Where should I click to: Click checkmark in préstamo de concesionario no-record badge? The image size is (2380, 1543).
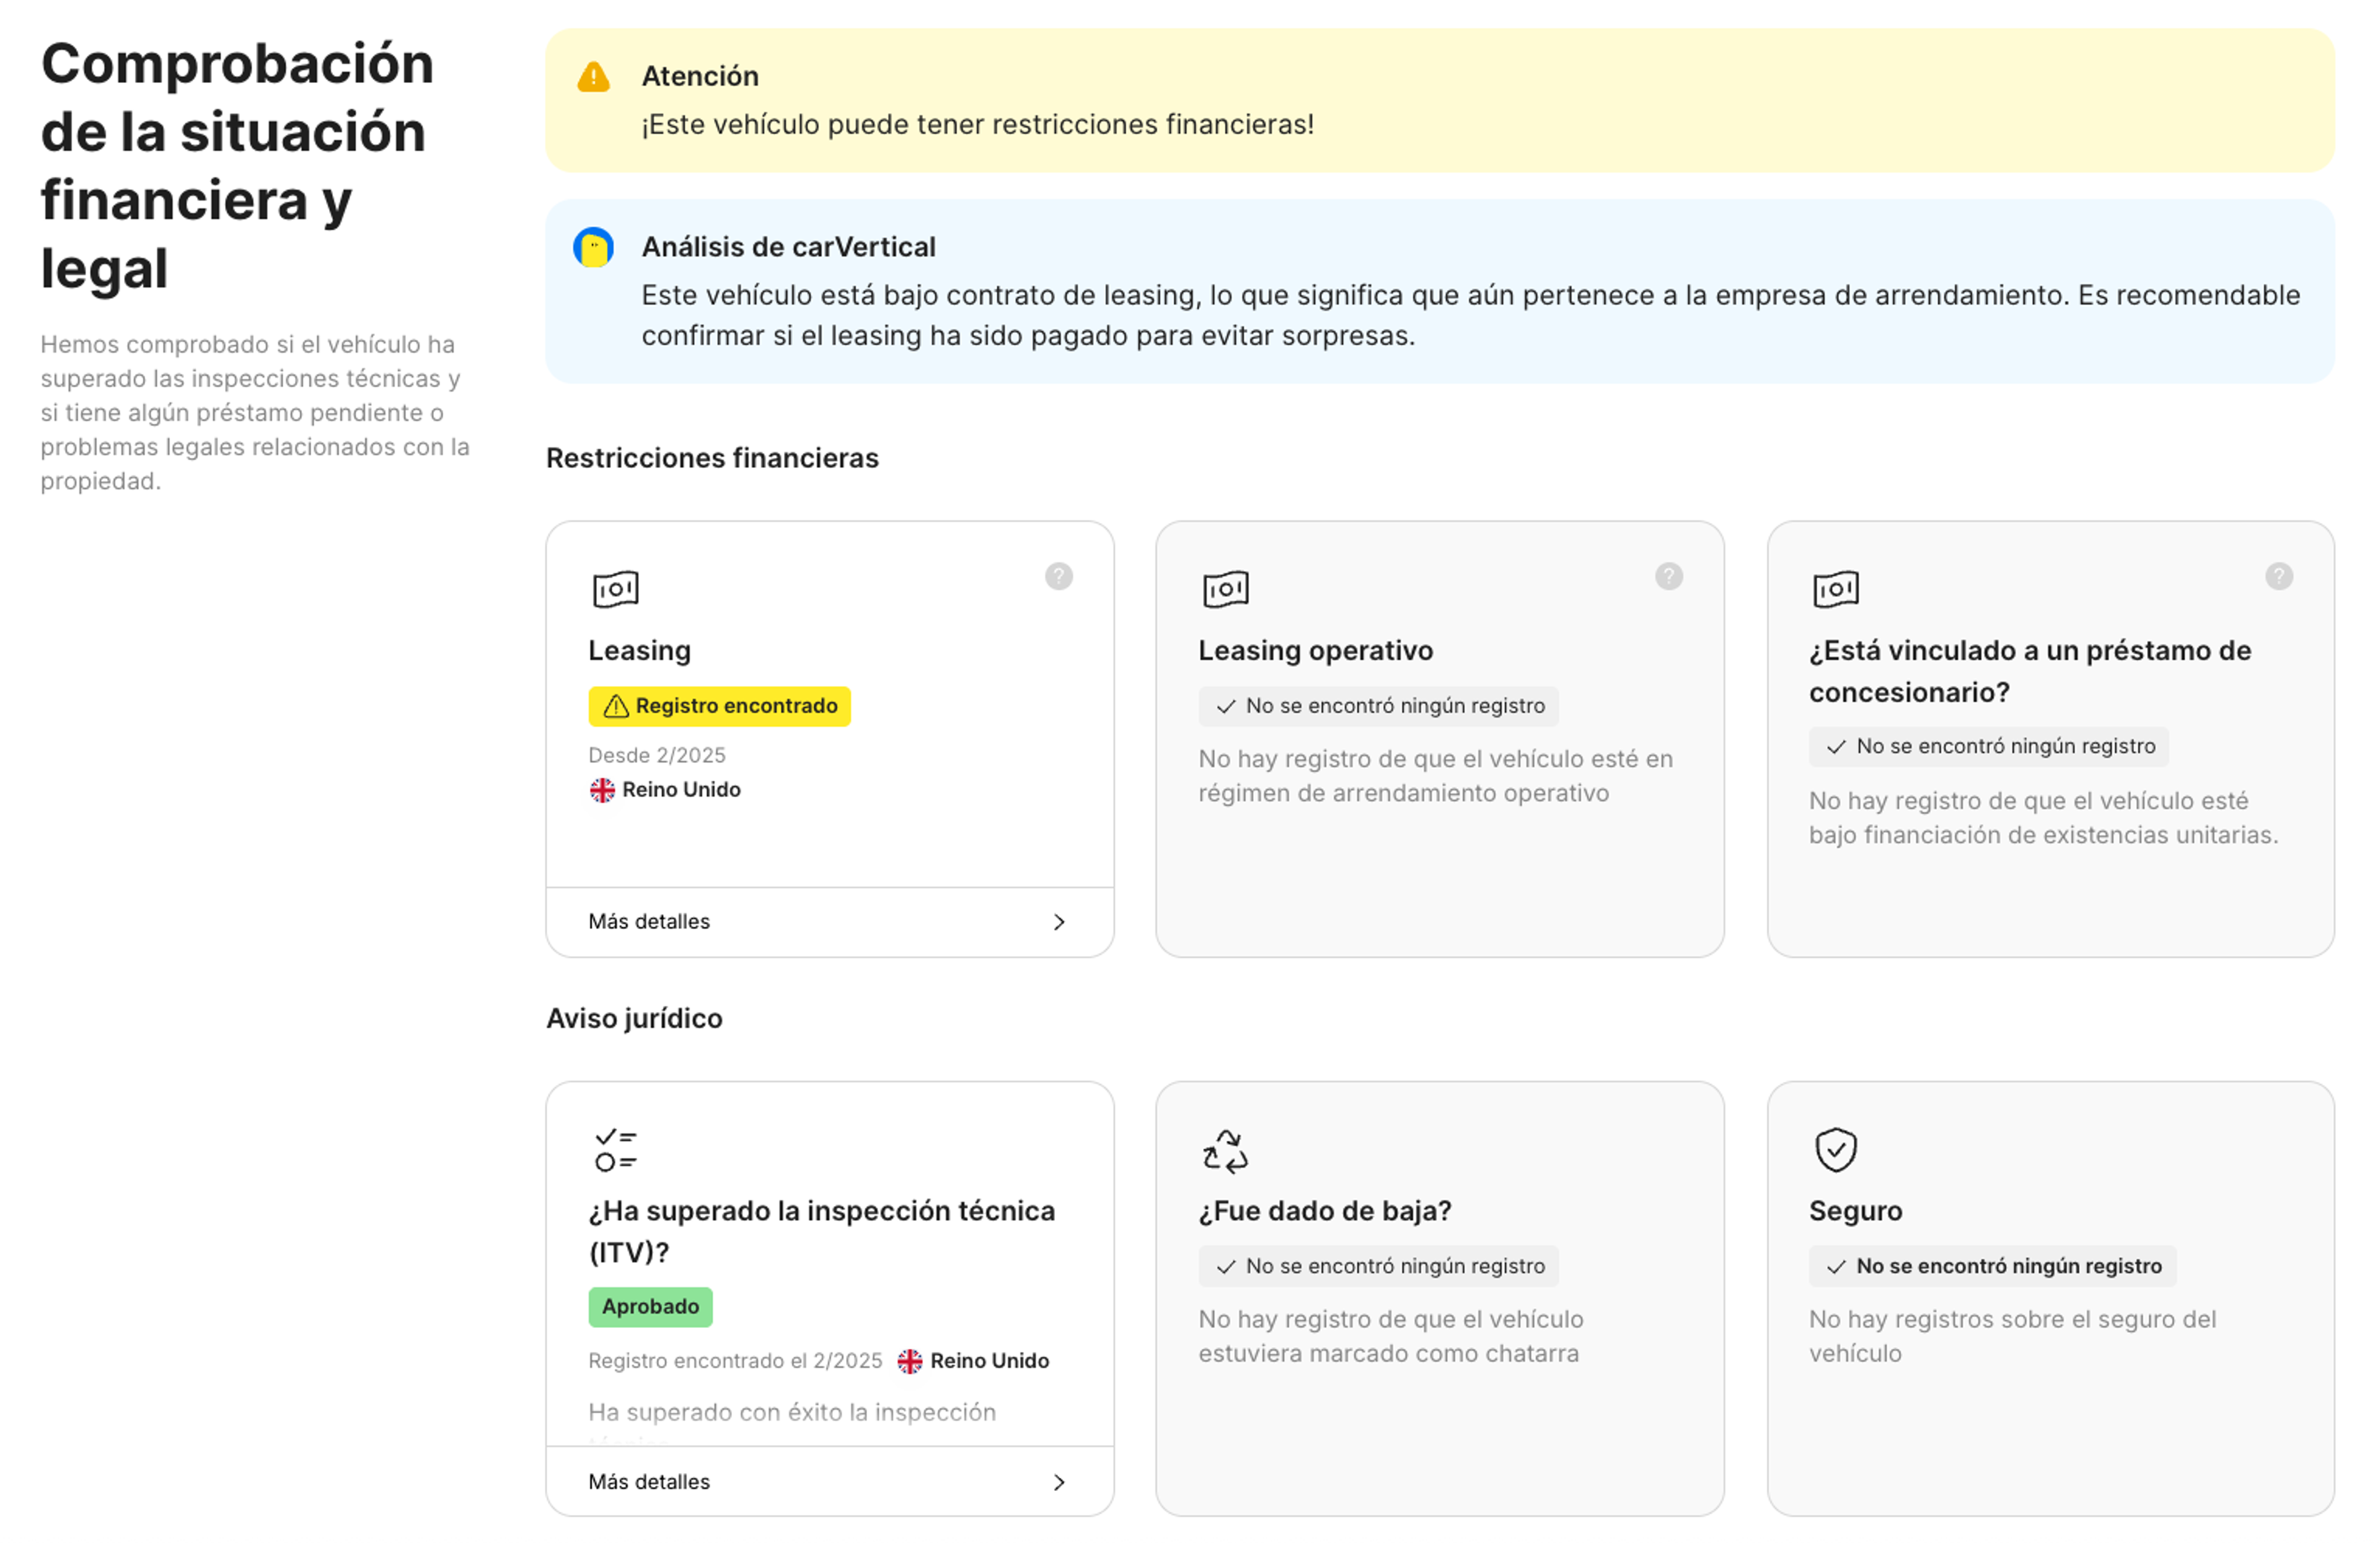[x=1837, y=747]
